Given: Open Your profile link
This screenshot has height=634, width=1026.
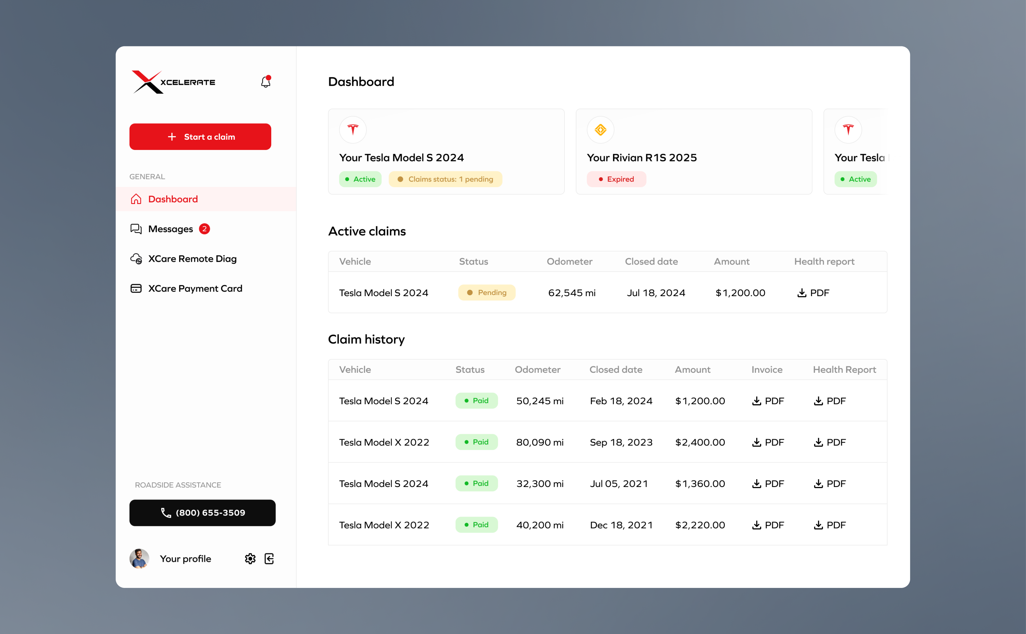Looking at the screenshot, I should tap(185, 559).
